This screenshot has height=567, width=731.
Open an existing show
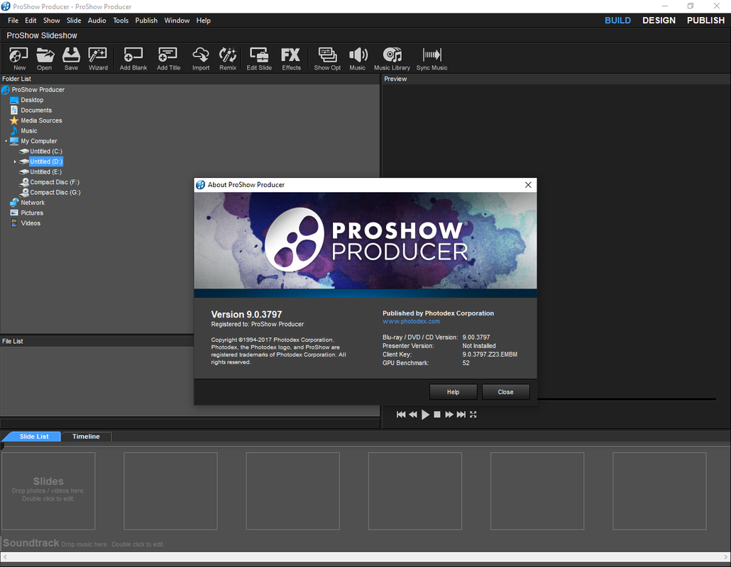point(45,59)
